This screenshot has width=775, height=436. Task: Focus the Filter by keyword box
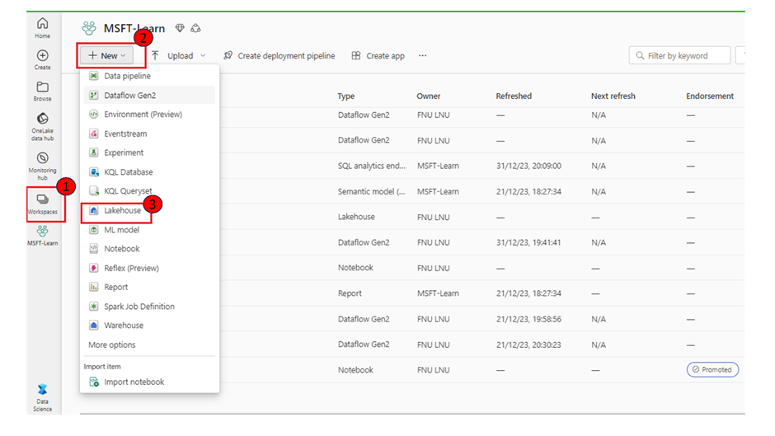(679, 55)
